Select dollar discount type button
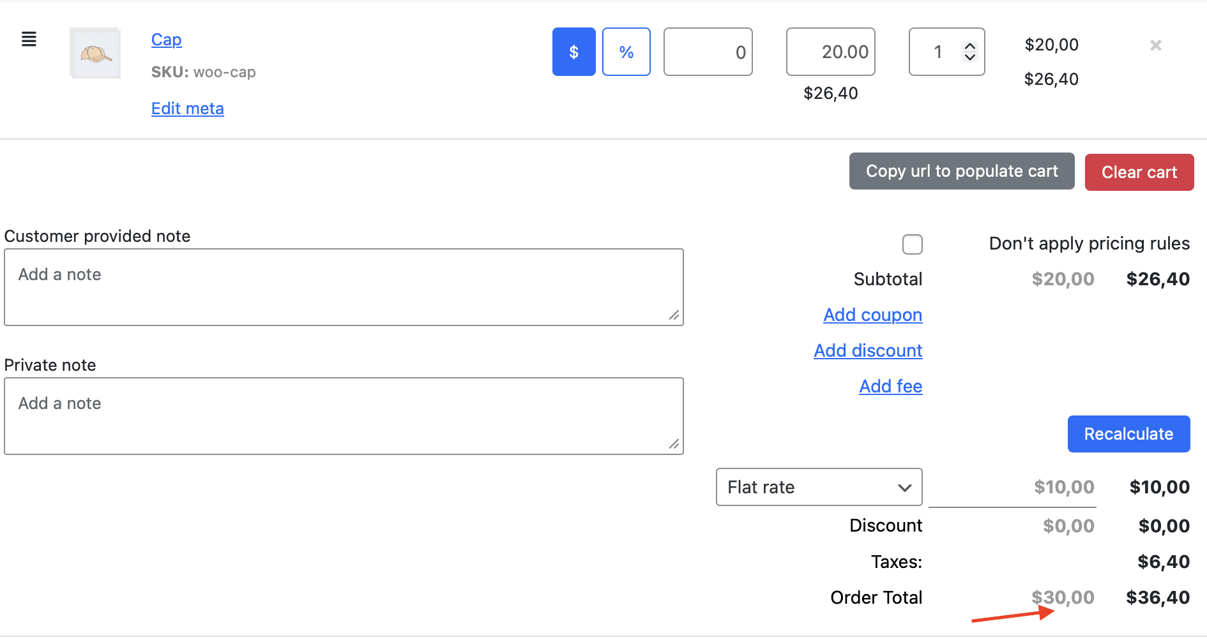The width and height of the screenshot is (1207, 642). (573, 52)
